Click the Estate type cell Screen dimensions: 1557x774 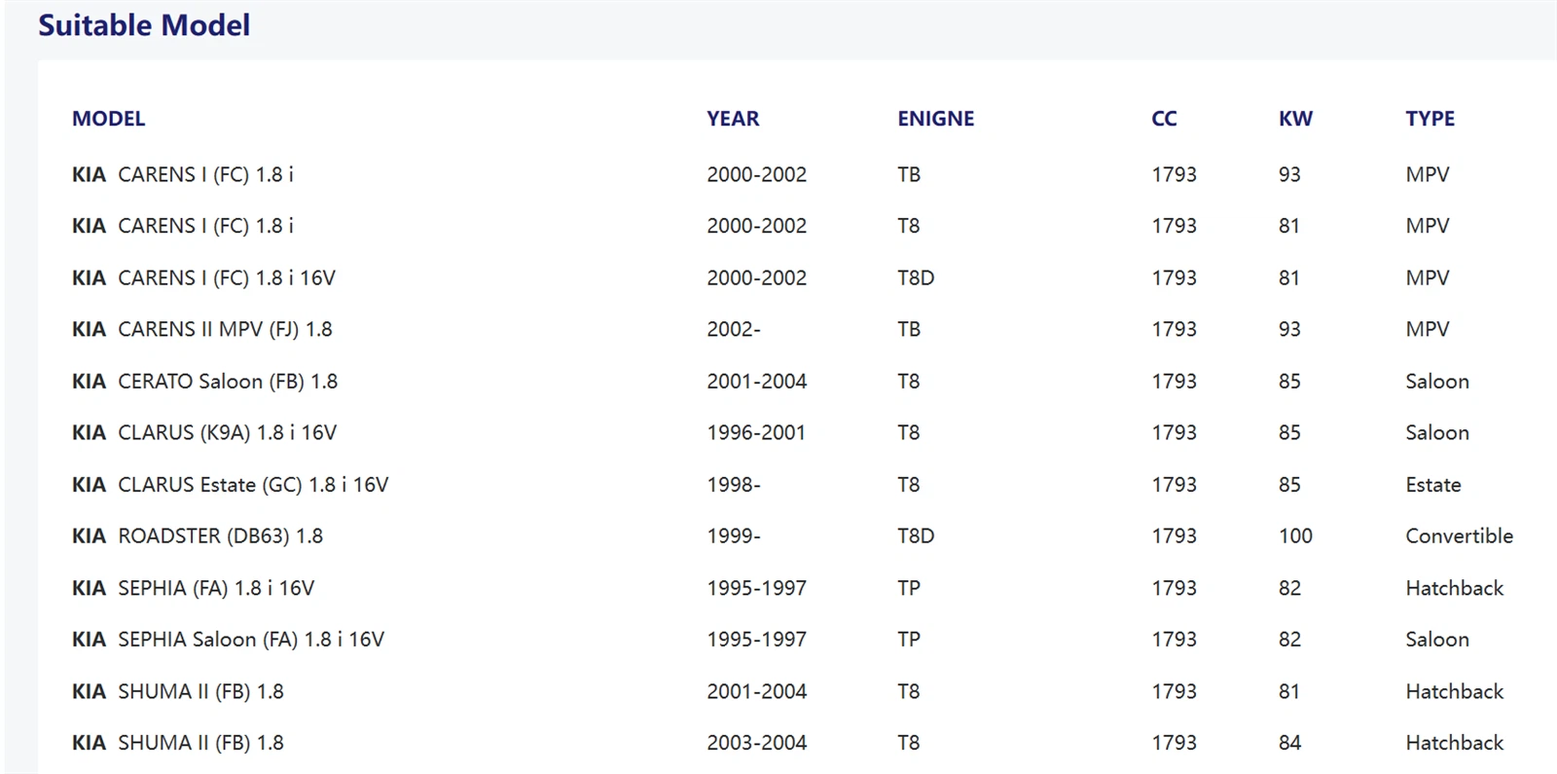[x=1432, y=485]
